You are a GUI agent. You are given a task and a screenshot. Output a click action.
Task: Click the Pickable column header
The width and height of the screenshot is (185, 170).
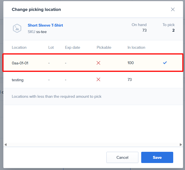[104, 47]
